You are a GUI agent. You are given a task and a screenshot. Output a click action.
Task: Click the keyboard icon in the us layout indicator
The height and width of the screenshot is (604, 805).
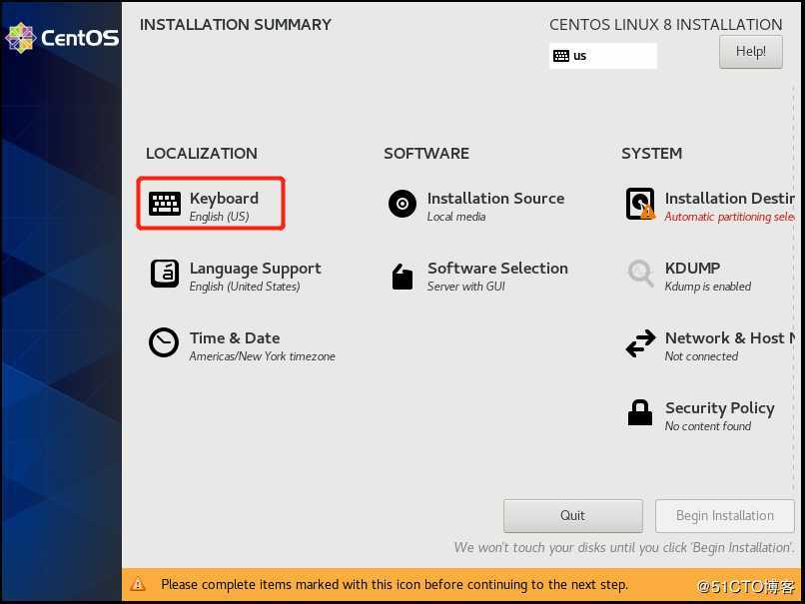(561, 56)
